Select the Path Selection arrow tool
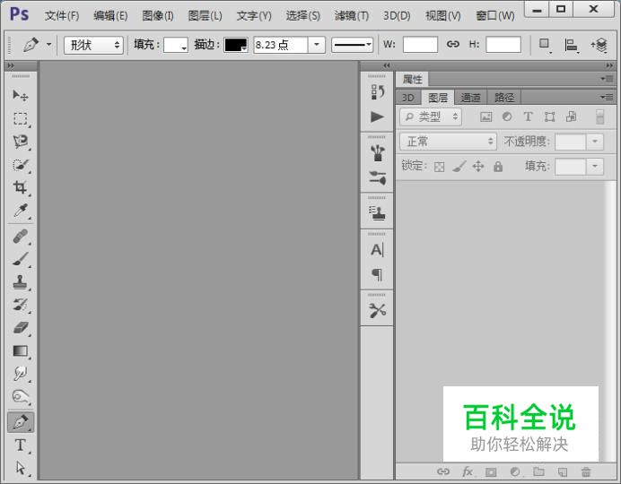621x484 pixels. [x=21, y=468]
